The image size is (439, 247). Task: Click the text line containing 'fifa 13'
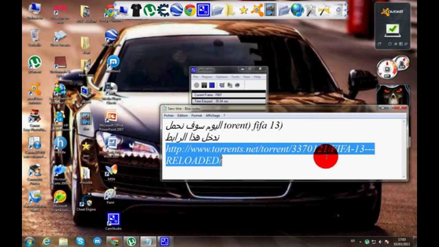pyautogui.click(x=224, y=126)
